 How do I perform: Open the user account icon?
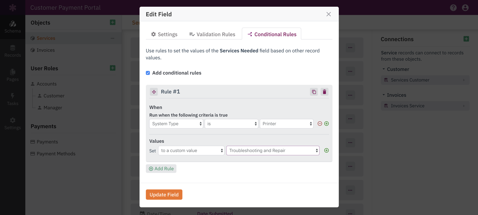click(x=465, y=8)
